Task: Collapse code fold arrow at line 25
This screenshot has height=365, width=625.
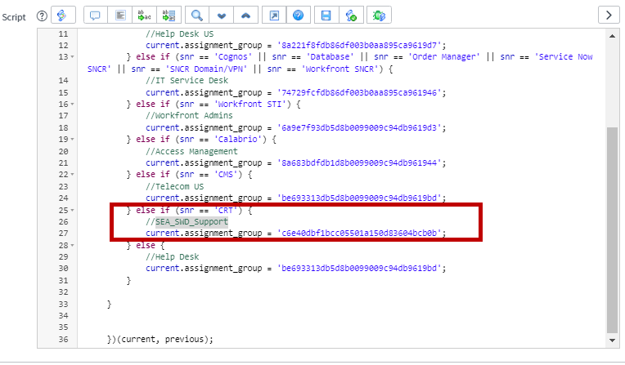Action: coord(73,210)
